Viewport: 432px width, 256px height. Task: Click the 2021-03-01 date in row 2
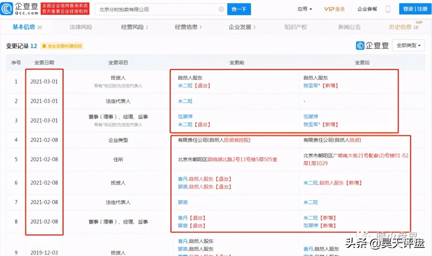coord(44,101)
